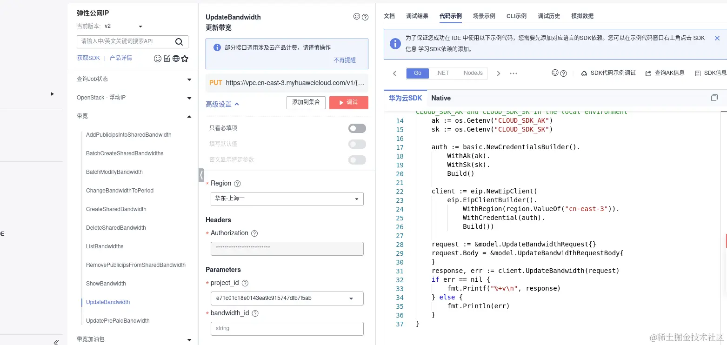Click the 调试 debug button

[349, 103]
